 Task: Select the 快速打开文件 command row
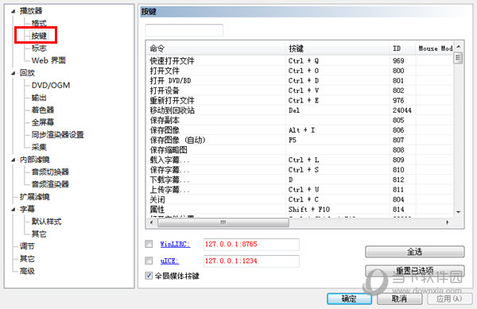[x=300, y=60]
